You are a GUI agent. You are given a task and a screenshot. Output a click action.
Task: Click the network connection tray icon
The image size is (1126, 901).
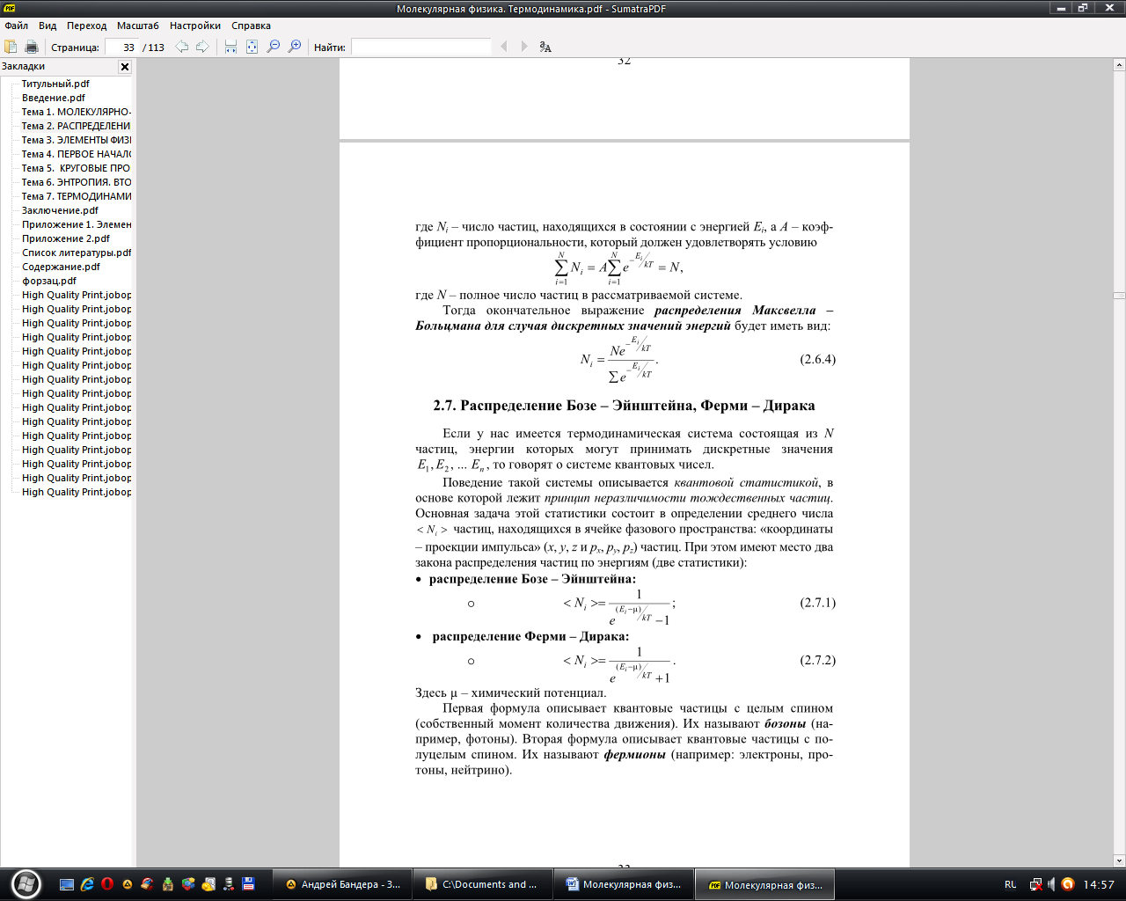pyautogui.click(x=1035, y=884)
